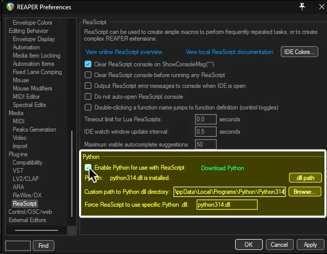Screen dimensions: 327x254
Task: Open MIDI Editor preferences
Action: 27,97
